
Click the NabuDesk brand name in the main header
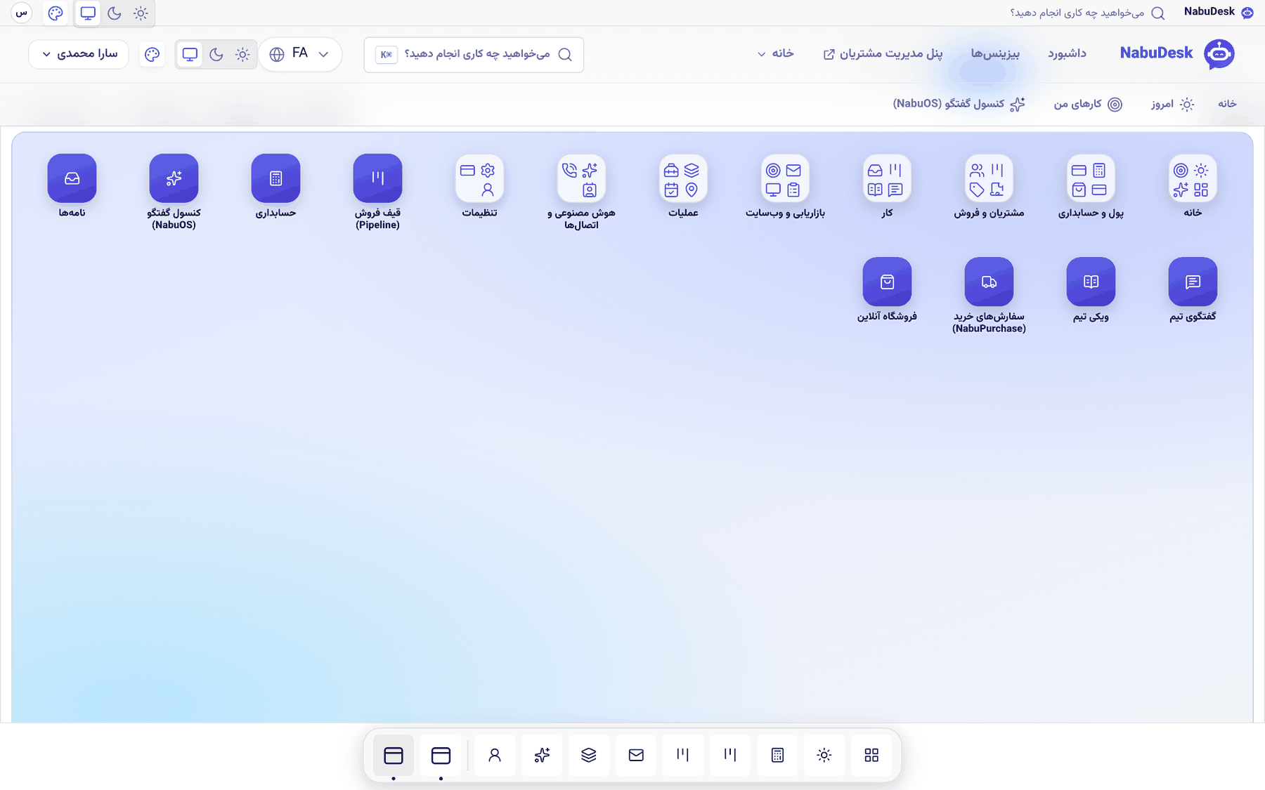coord(1156,53)
